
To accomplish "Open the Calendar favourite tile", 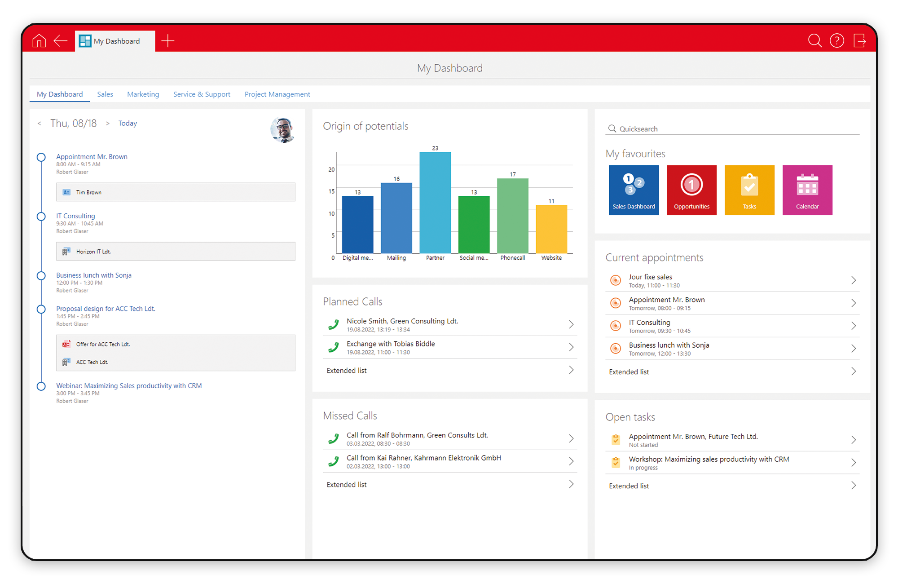I will point(807,190).
